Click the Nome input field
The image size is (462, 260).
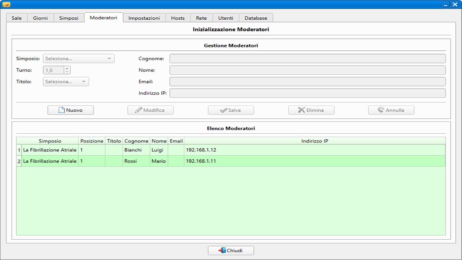[308, 70]
